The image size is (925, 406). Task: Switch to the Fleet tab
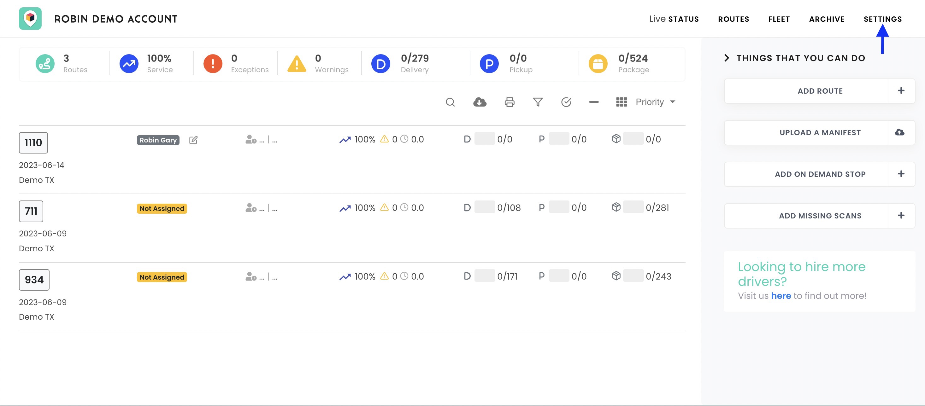[779, 19]
